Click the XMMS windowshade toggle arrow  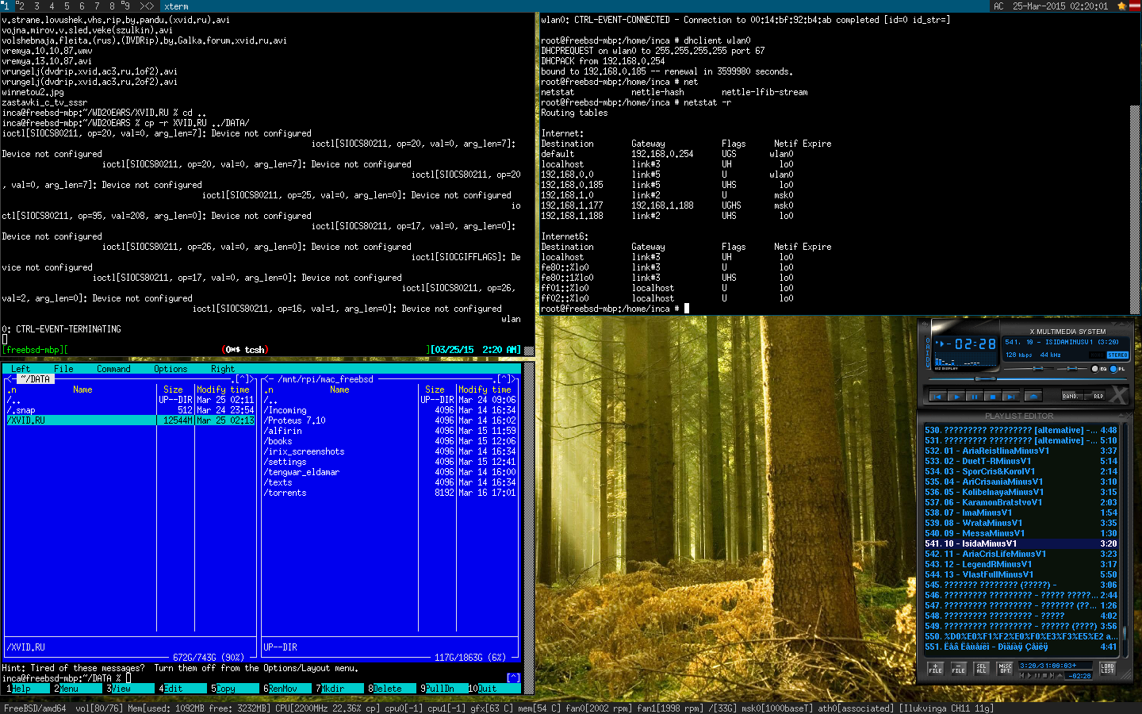[1122, 324]
